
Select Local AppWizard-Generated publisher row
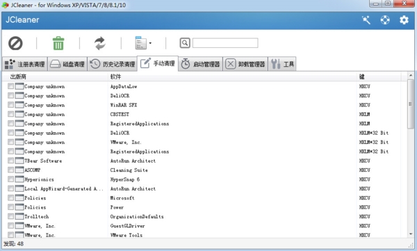pyautogui.click(x=64, y=188)
